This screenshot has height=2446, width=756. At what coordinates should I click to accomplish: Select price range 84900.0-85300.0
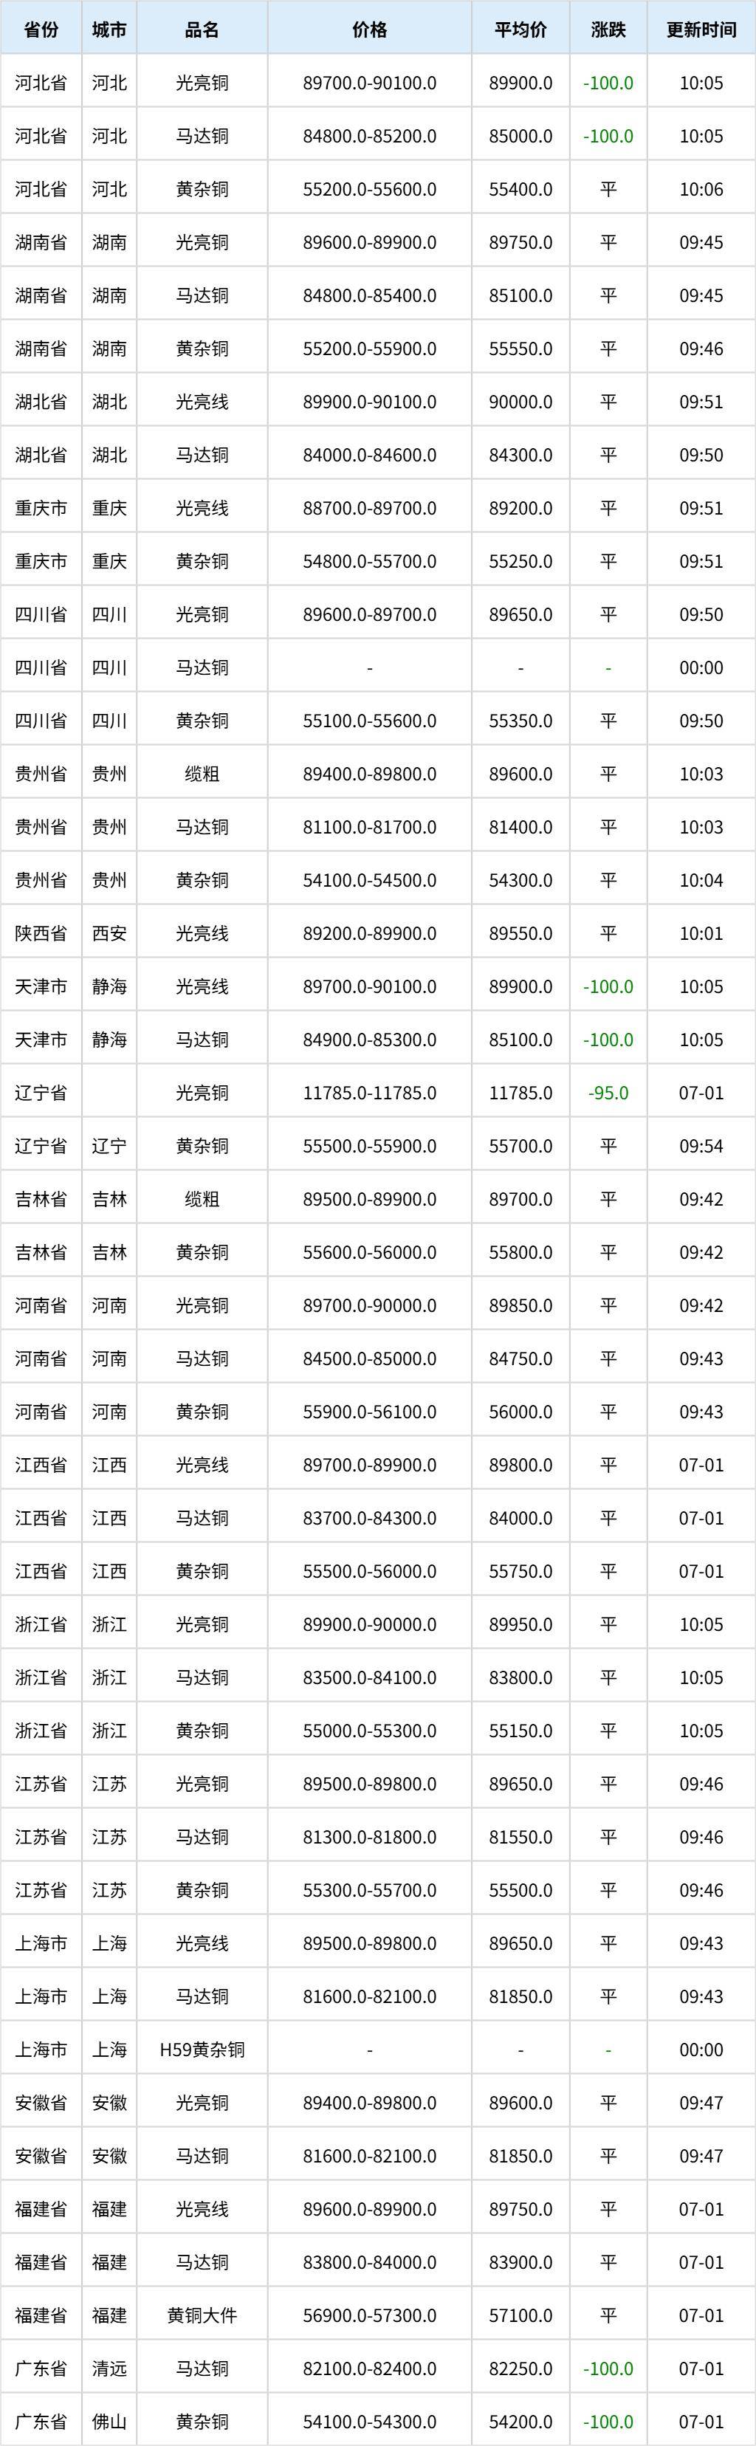[x=369, y=1040]
